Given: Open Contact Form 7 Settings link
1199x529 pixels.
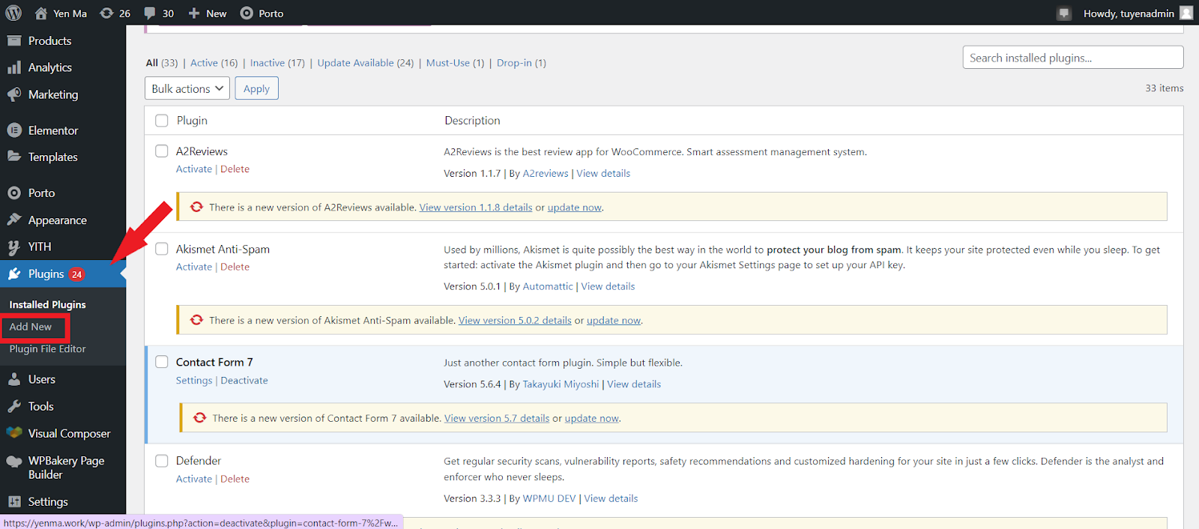Looking at the screenshot, I should [194, 381].
